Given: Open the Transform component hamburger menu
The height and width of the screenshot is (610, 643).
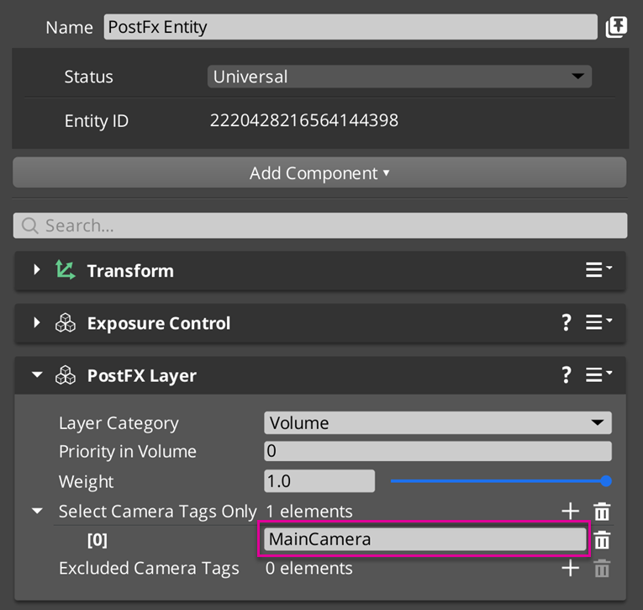Looking at the screenshot, I should pyautogui.click(x=598, y=270).
